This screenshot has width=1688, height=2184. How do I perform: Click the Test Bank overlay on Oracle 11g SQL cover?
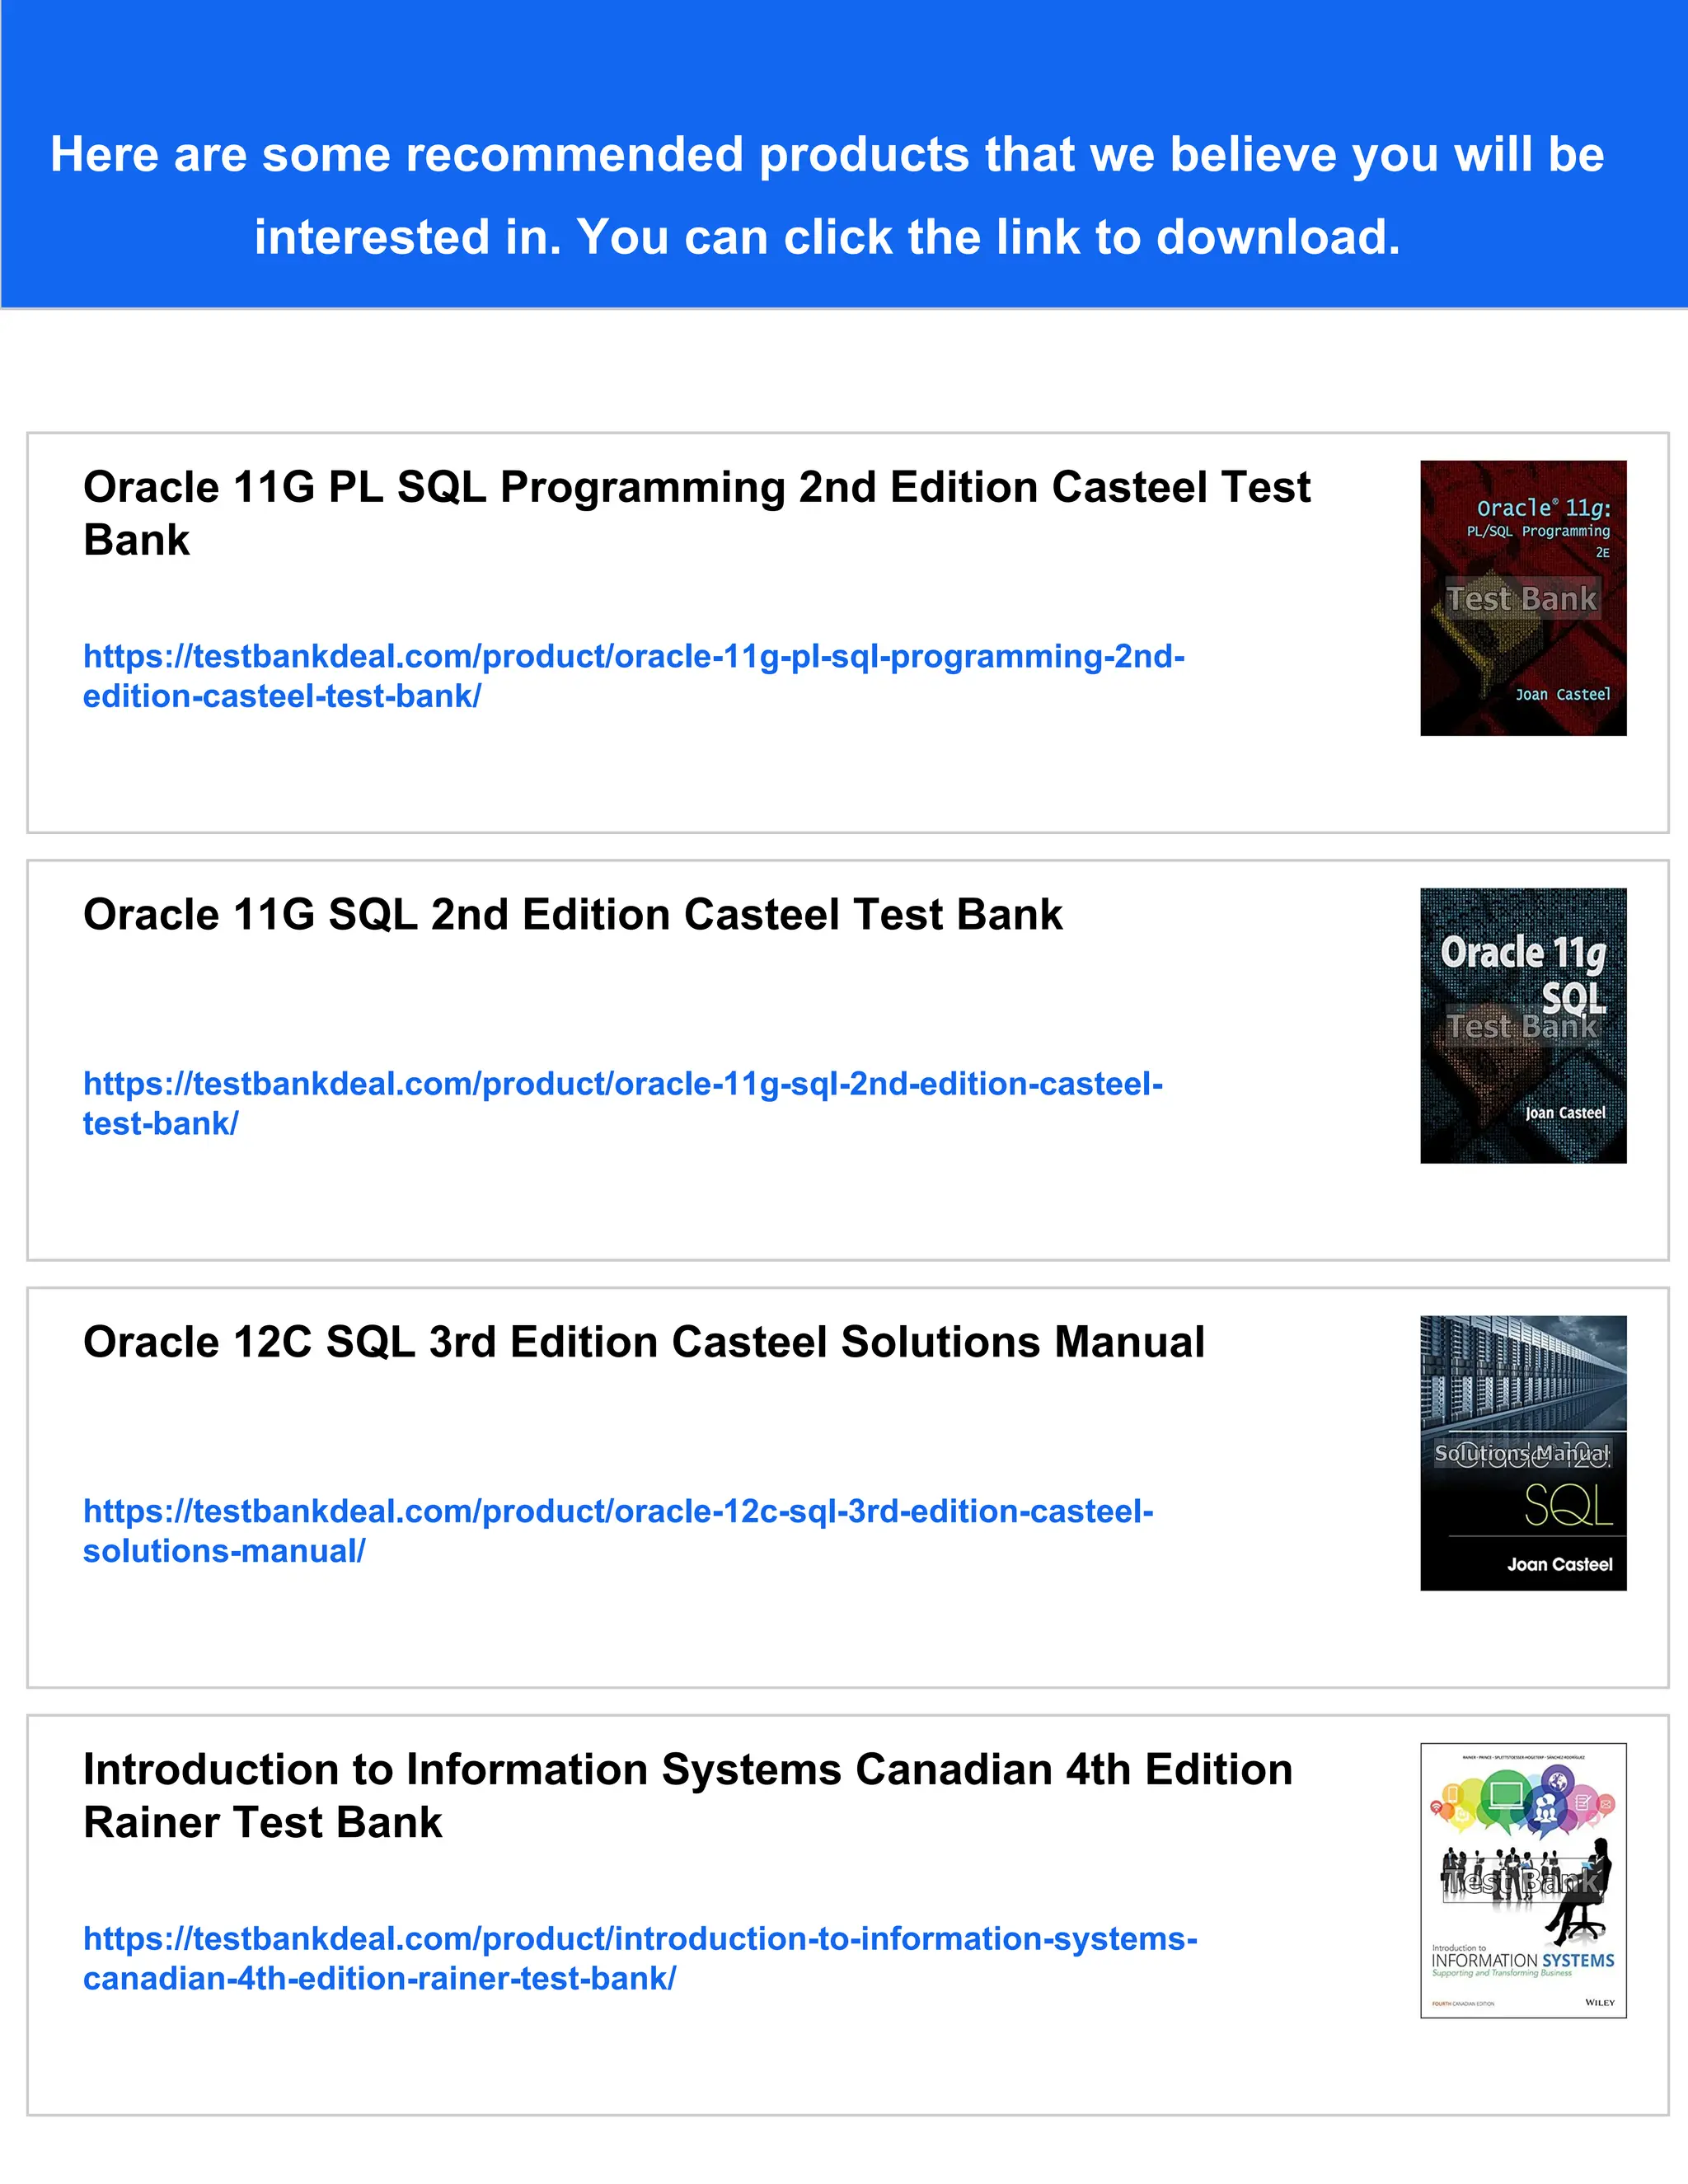1522,1027
